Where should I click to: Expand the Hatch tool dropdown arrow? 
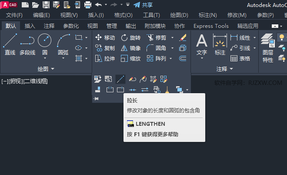pyautogui.click(x=87, y=59)
